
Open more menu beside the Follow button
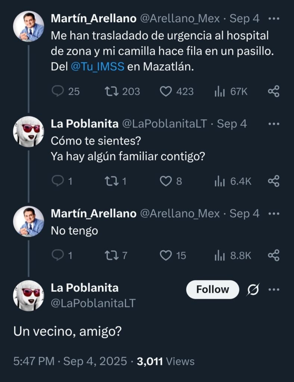point(274,289)
